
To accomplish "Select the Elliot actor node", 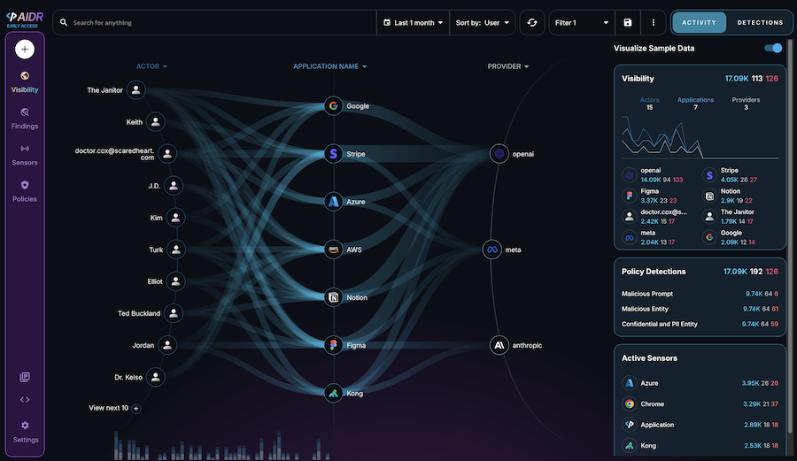I will (176, 281).
